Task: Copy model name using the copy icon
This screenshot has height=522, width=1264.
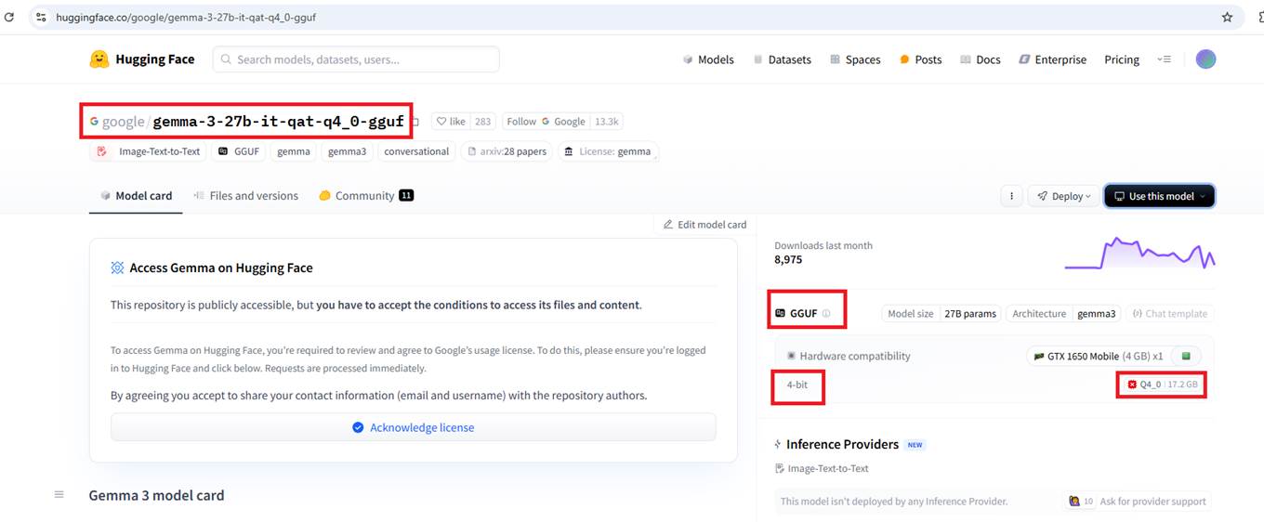Action: click(416, 122)
